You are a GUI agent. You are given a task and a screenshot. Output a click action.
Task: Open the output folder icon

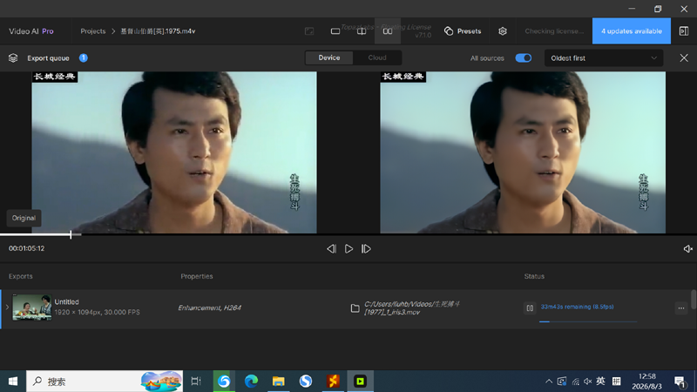point(355,308)
